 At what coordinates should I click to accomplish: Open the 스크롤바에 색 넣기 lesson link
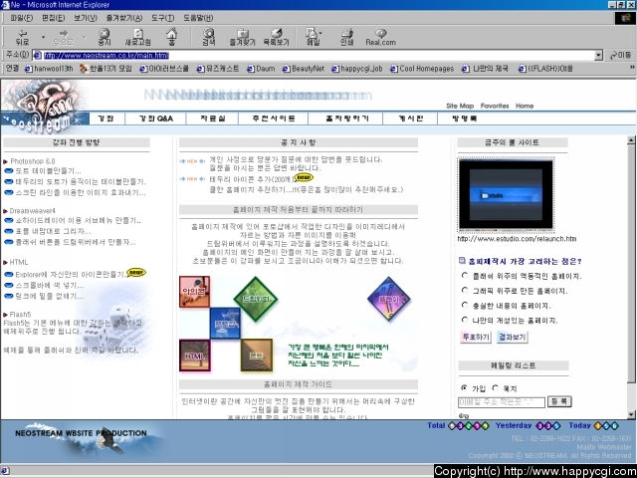50,286
